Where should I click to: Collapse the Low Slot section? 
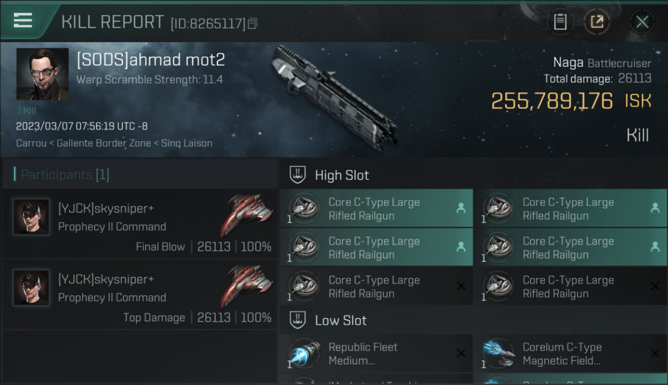(298, 320)
